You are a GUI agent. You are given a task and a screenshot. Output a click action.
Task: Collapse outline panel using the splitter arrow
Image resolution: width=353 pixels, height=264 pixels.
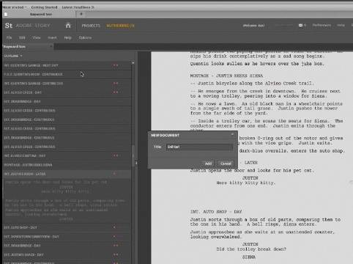(x=136, y=163)
